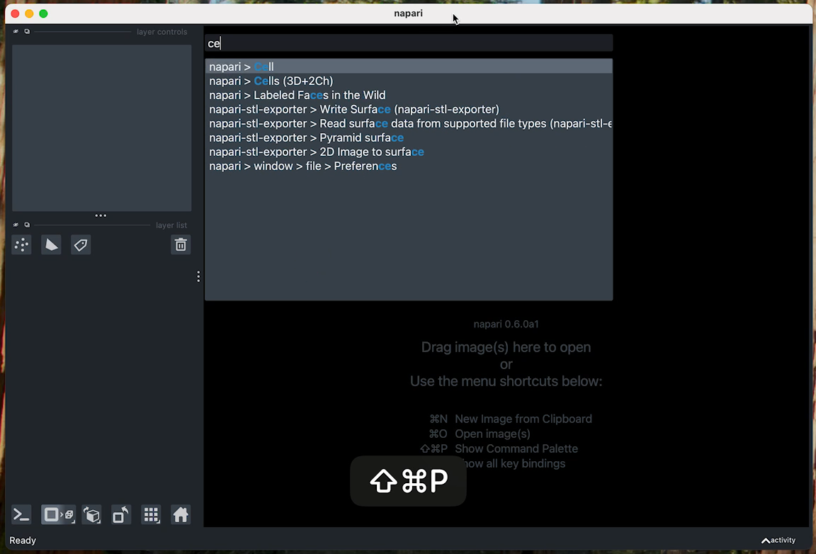Change order of visible axes
816x554 pixels.
tap(91, 515)
